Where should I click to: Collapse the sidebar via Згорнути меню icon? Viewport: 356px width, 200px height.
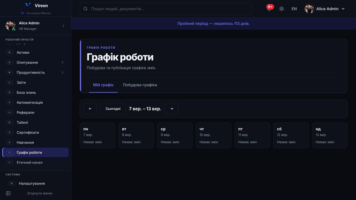8,193
